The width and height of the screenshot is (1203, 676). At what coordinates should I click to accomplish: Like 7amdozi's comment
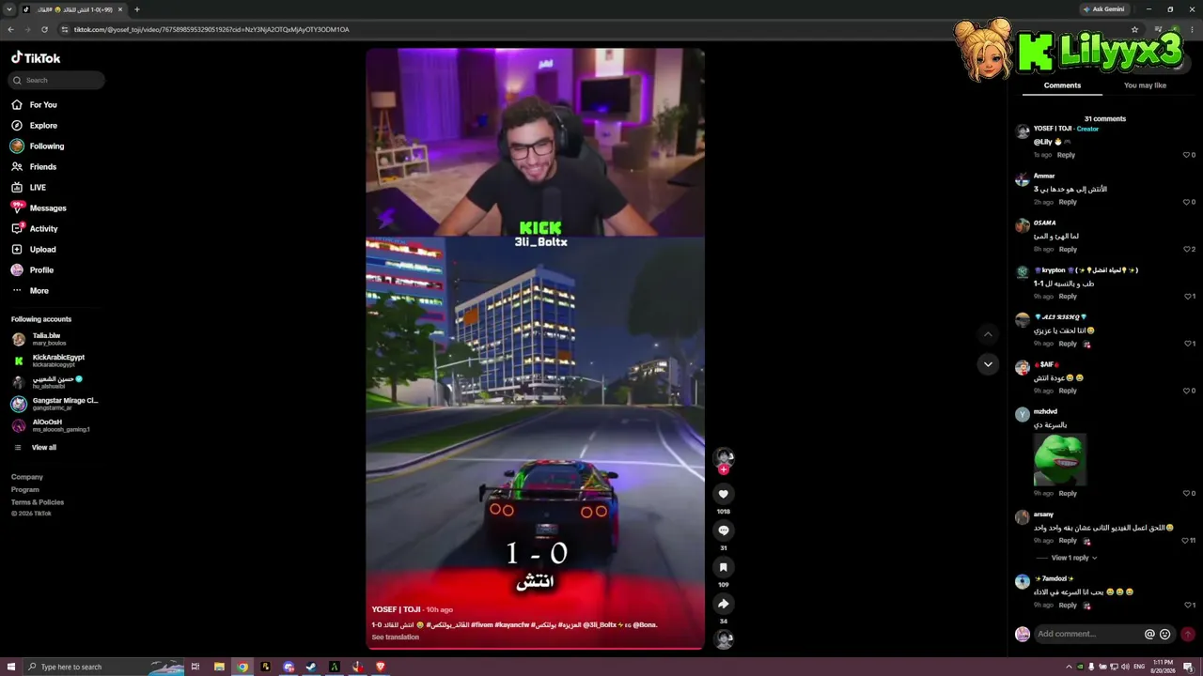(1187, 605)
